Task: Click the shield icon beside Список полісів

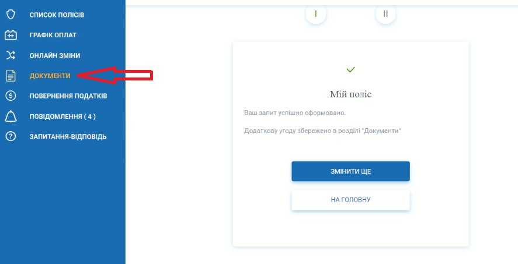Action: pos(11,15)
